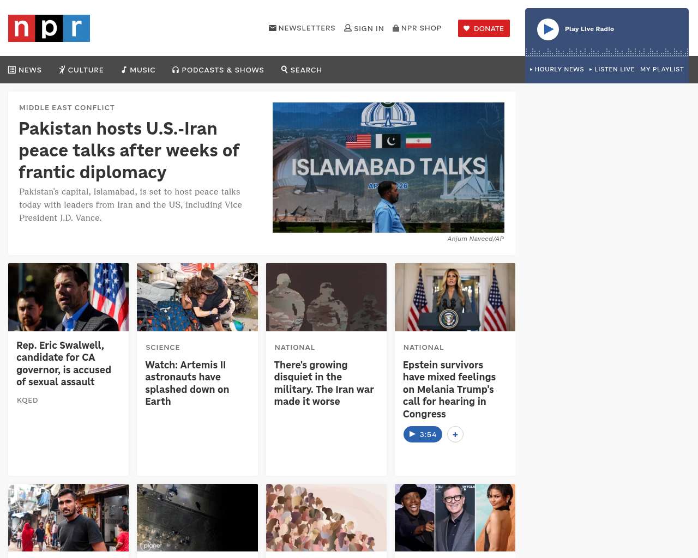Expand Listen Live in player
This screenshot has height=558, width=698.
[x=612, y=69]
